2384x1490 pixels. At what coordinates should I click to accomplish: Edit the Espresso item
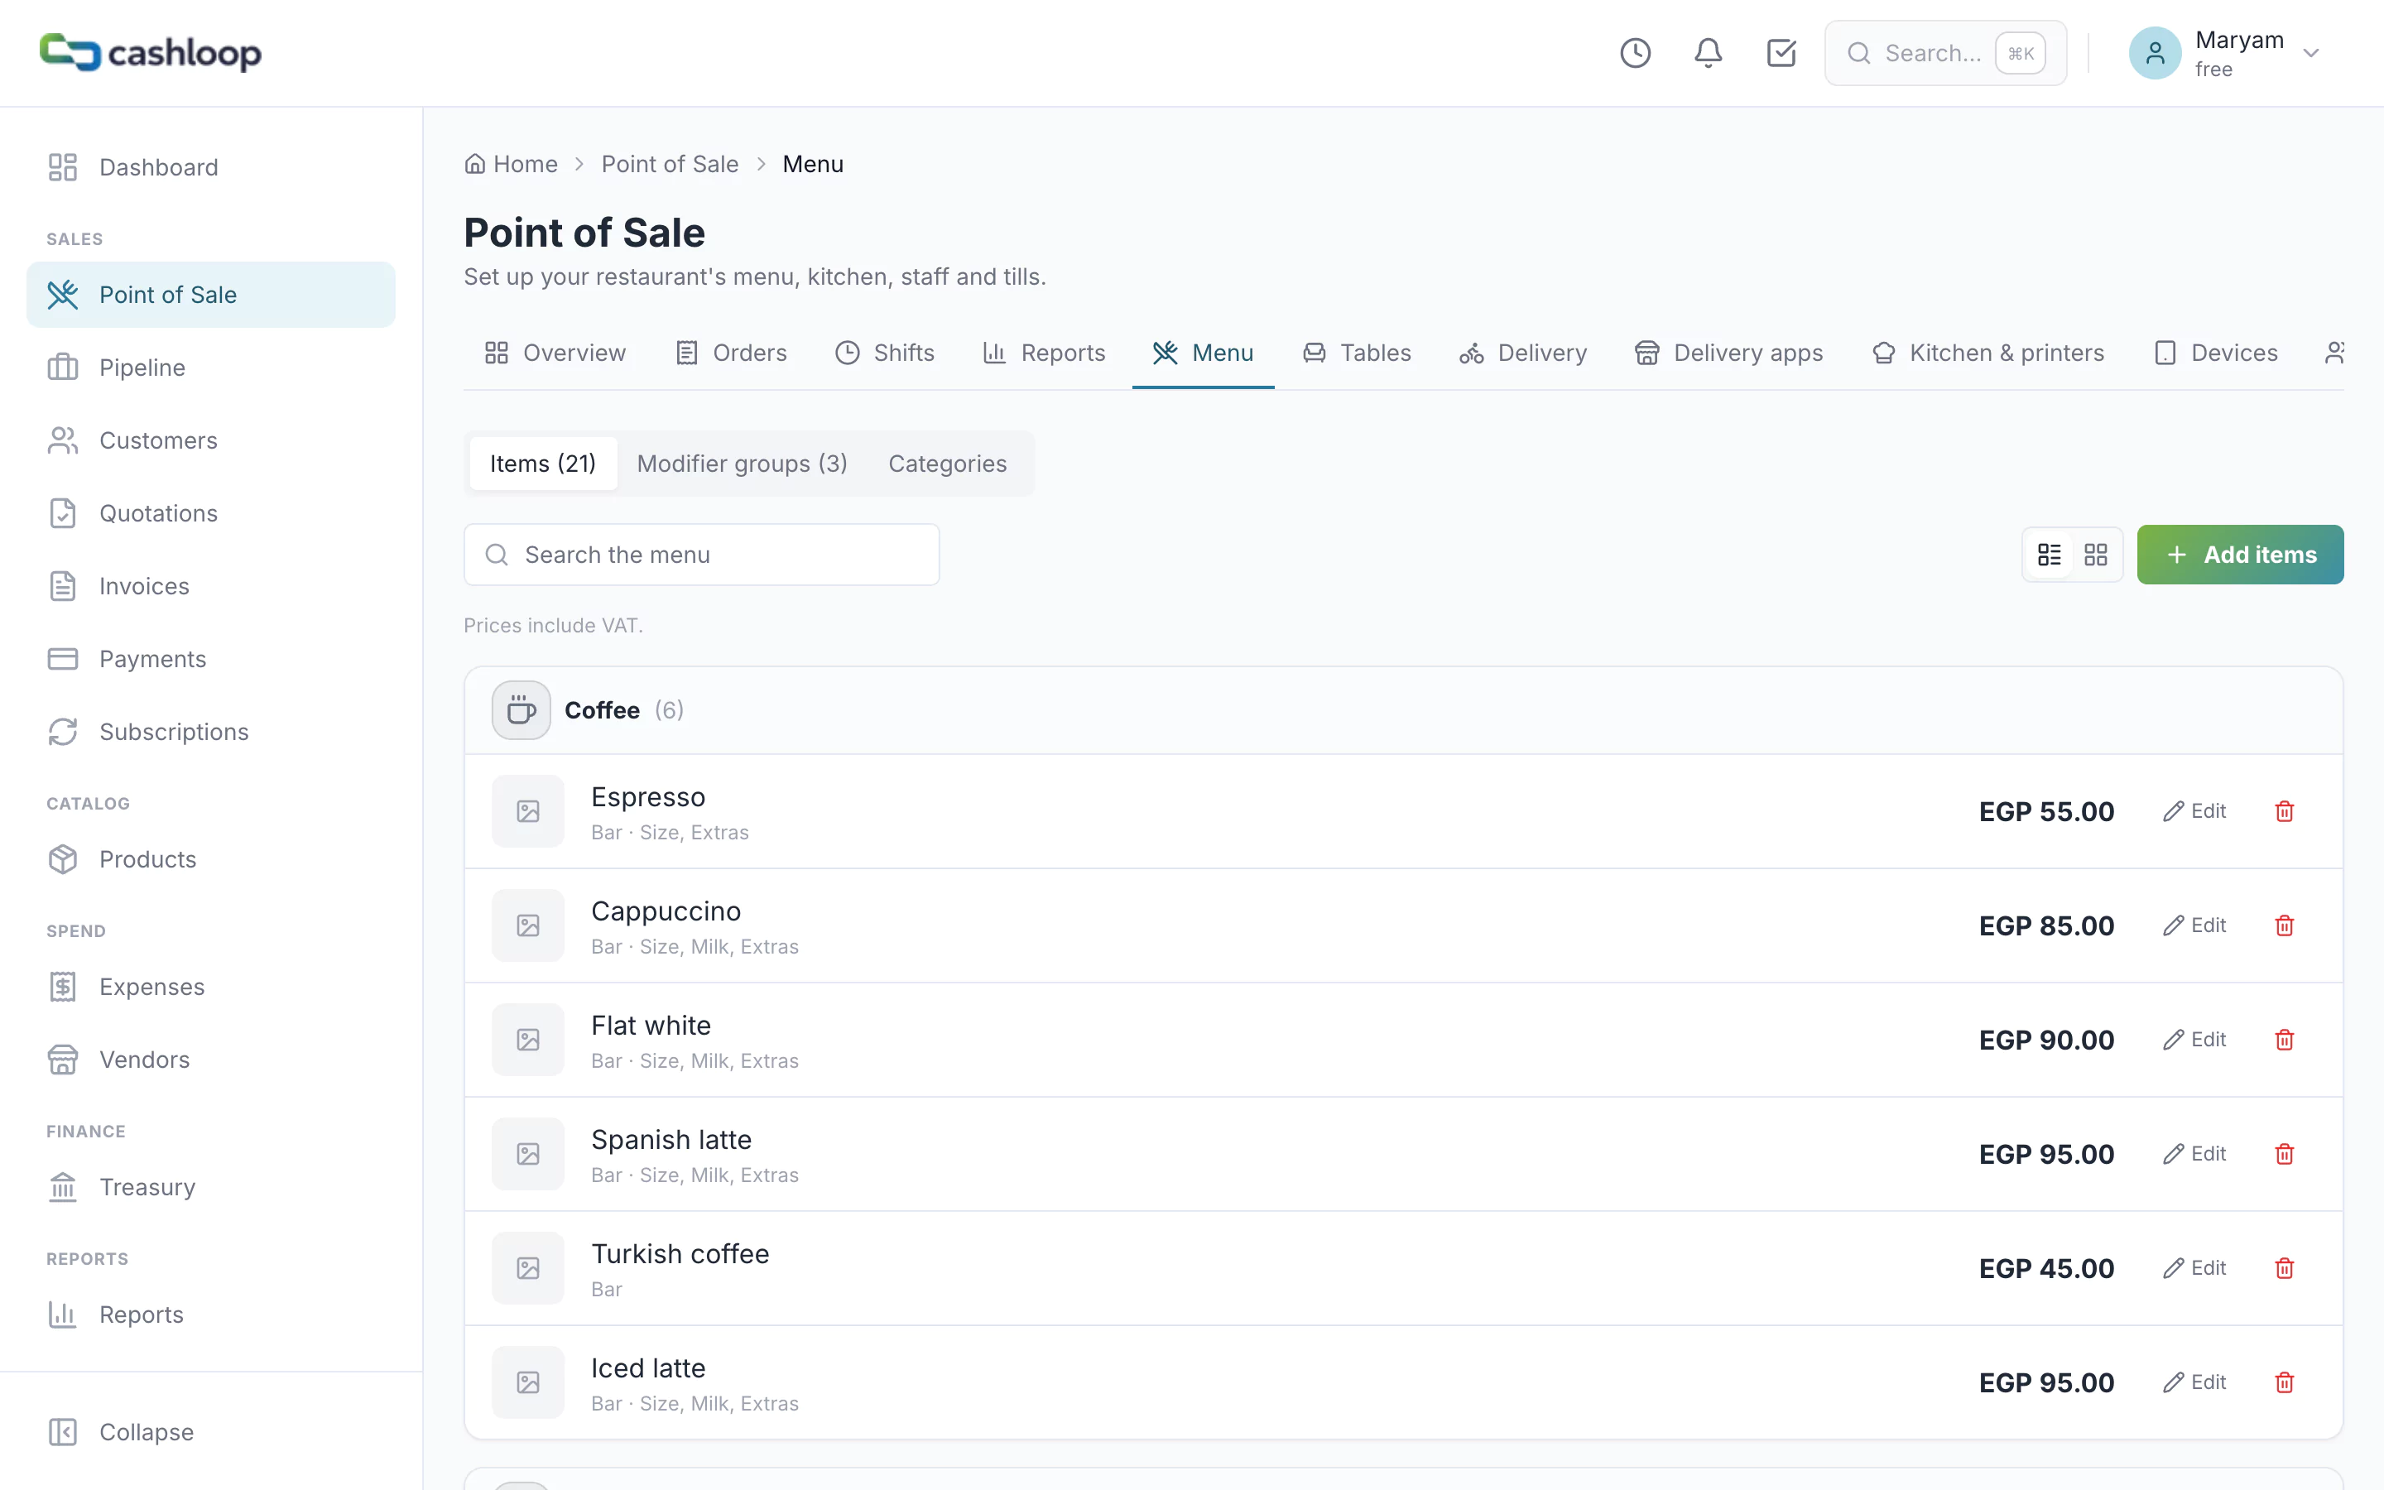(2194, 811)
